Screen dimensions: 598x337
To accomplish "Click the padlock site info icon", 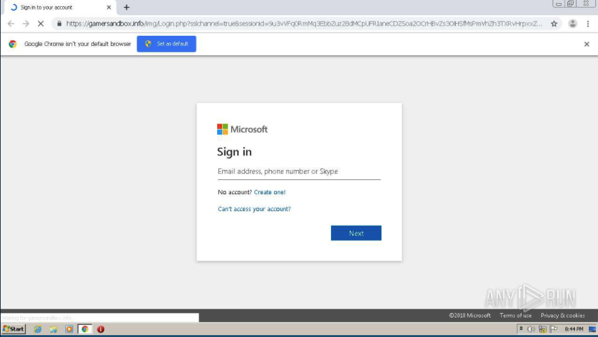I will click(x=59, y=24).
